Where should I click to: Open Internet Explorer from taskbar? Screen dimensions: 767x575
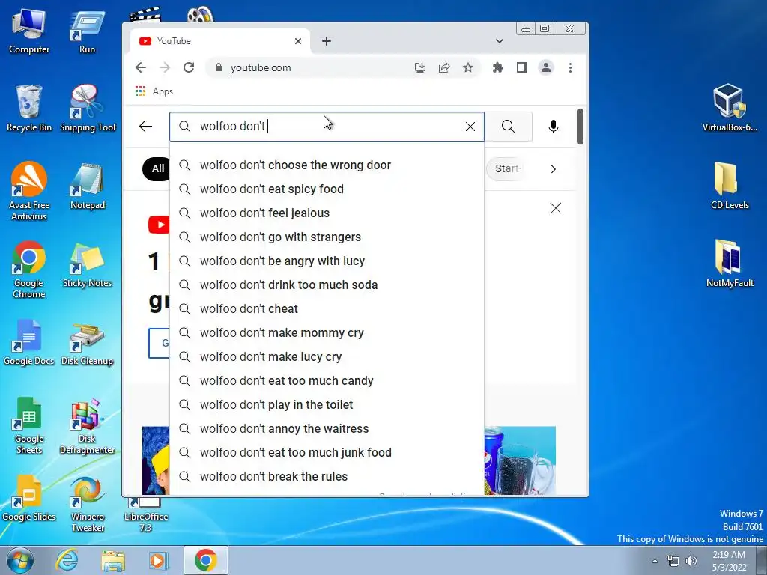click(67, 560)
